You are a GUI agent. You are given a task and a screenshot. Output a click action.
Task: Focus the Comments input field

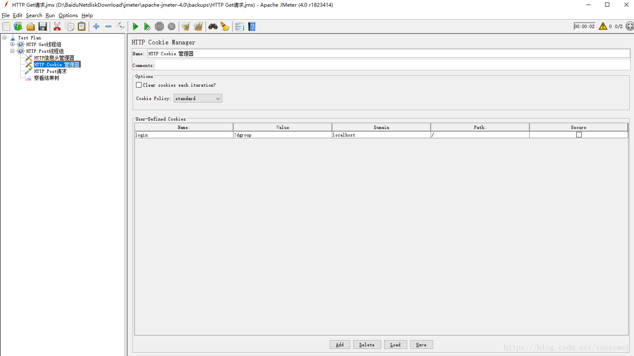coord(393,65)
